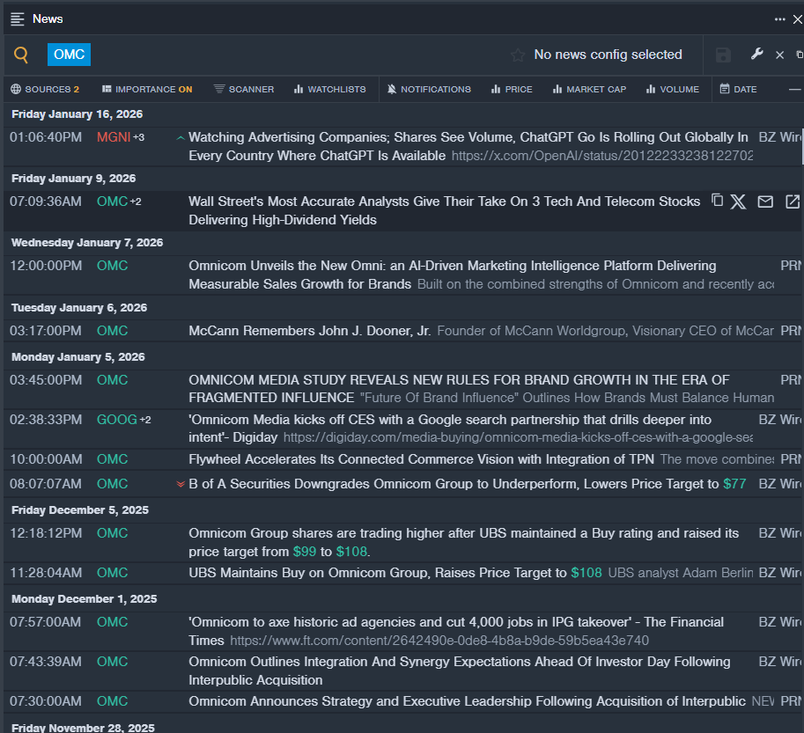
Task: Toggle the Importance ON filter
Action: coord(147,89)
